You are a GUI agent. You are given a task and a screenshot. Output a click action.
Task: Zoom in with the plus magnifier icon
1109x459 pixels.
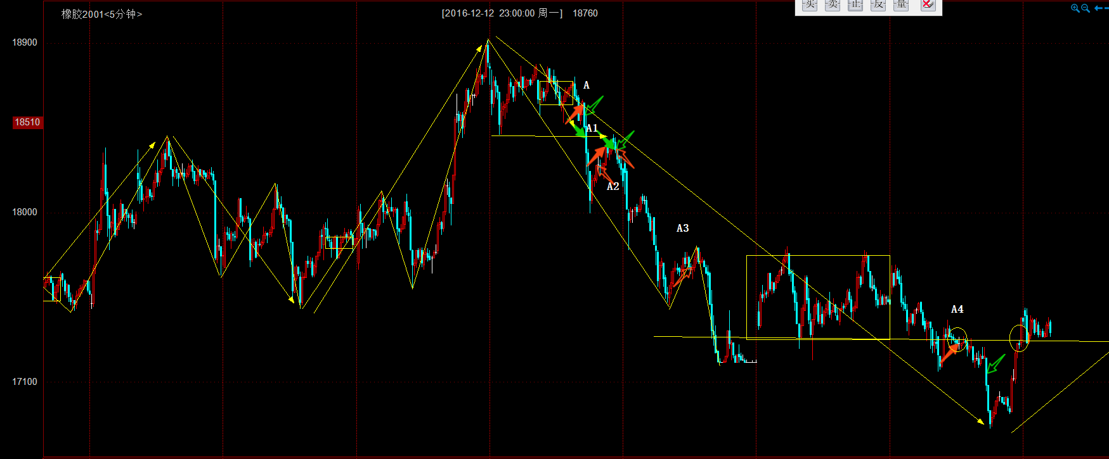(1075, 8)
